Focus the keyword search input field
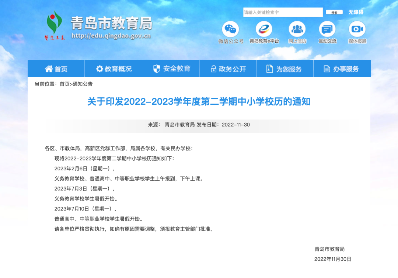This screenshot has width=398, height=278. tap(283, 12)
